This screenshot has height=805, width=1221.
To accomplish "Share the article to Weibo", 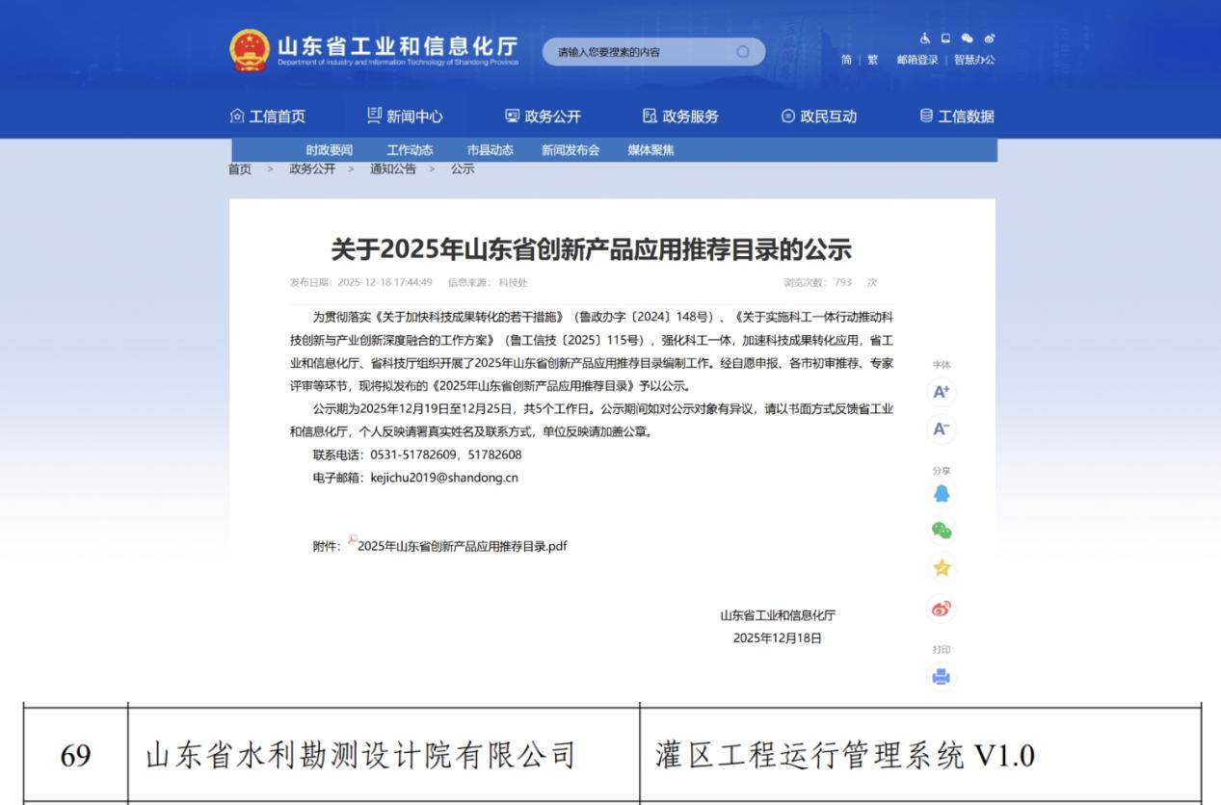I will (x=941, y=607).
